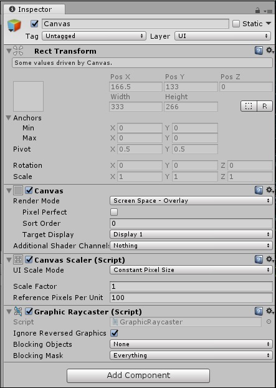Image resolution: width=276 pixels, height=388 pixels.
Task: Click the GameObject cube icon
Action: pyautogui.click(x=14, y=25)
